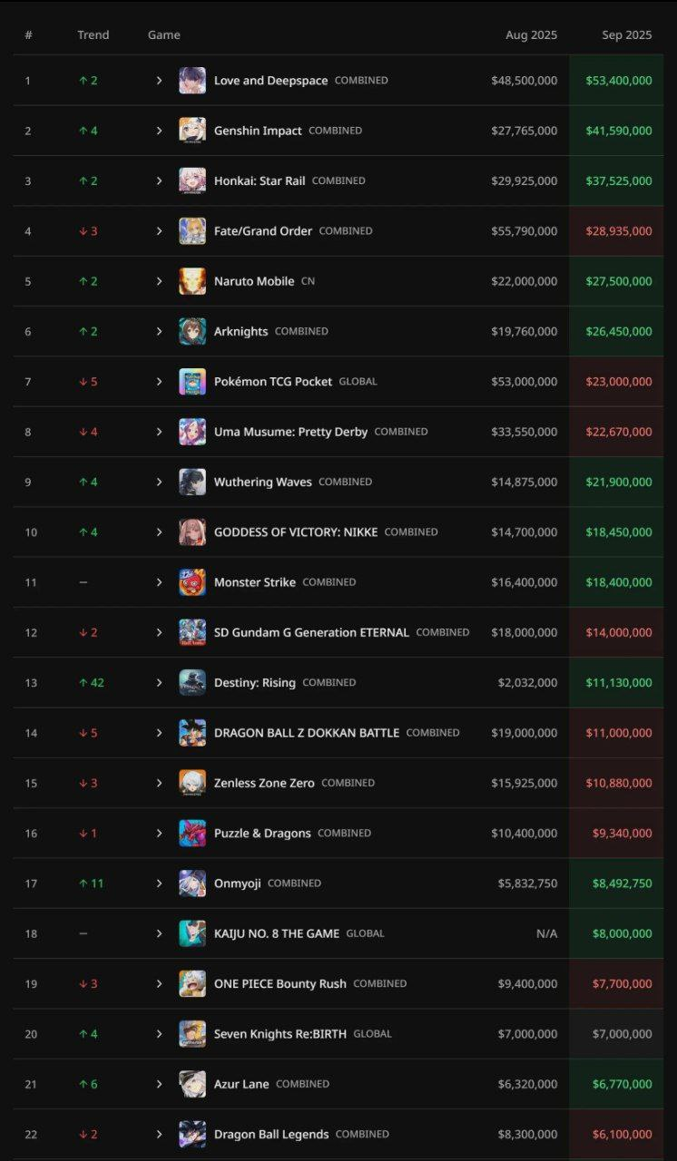Screen dimensions: 677x1161
Task: Expand the Zenless Zone Zero row
Action: tap(159, 783)
